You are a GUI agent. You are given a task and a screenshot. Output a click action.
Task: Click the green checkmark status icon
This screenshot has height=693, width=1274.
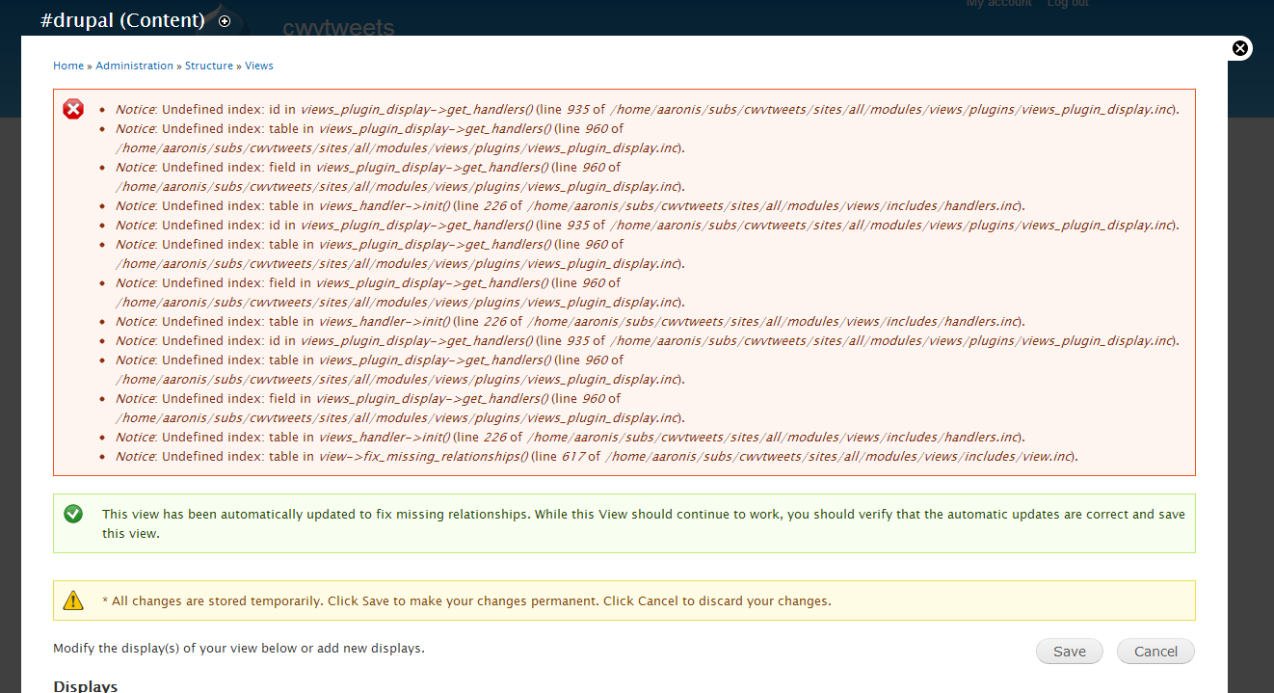pyautogui.click(x=73, y=514)
